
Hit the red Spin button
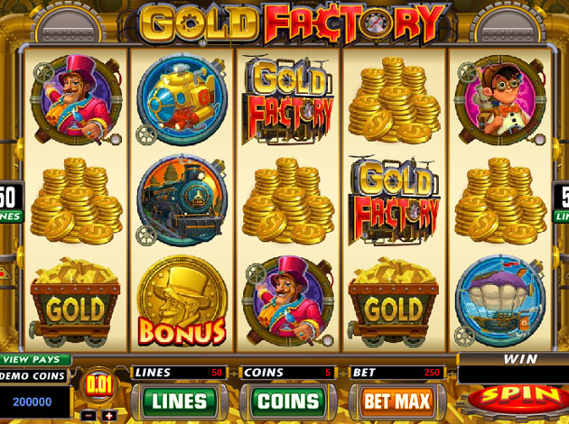(x=519, y=398)
